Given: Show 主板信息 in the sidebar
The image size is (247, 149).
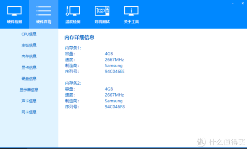Looking at the screenshot, I should point(29,45).
